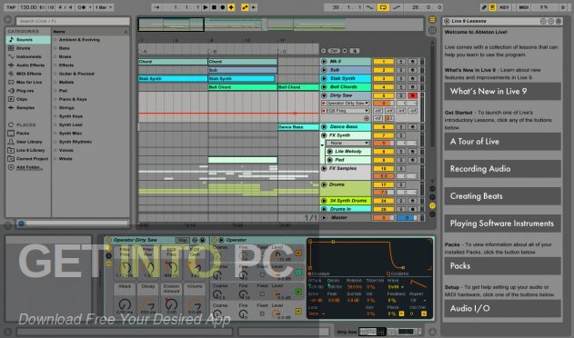Click the tempo value 130.00 field
Viewport: 574px width, 338px height.
(28, 7)
